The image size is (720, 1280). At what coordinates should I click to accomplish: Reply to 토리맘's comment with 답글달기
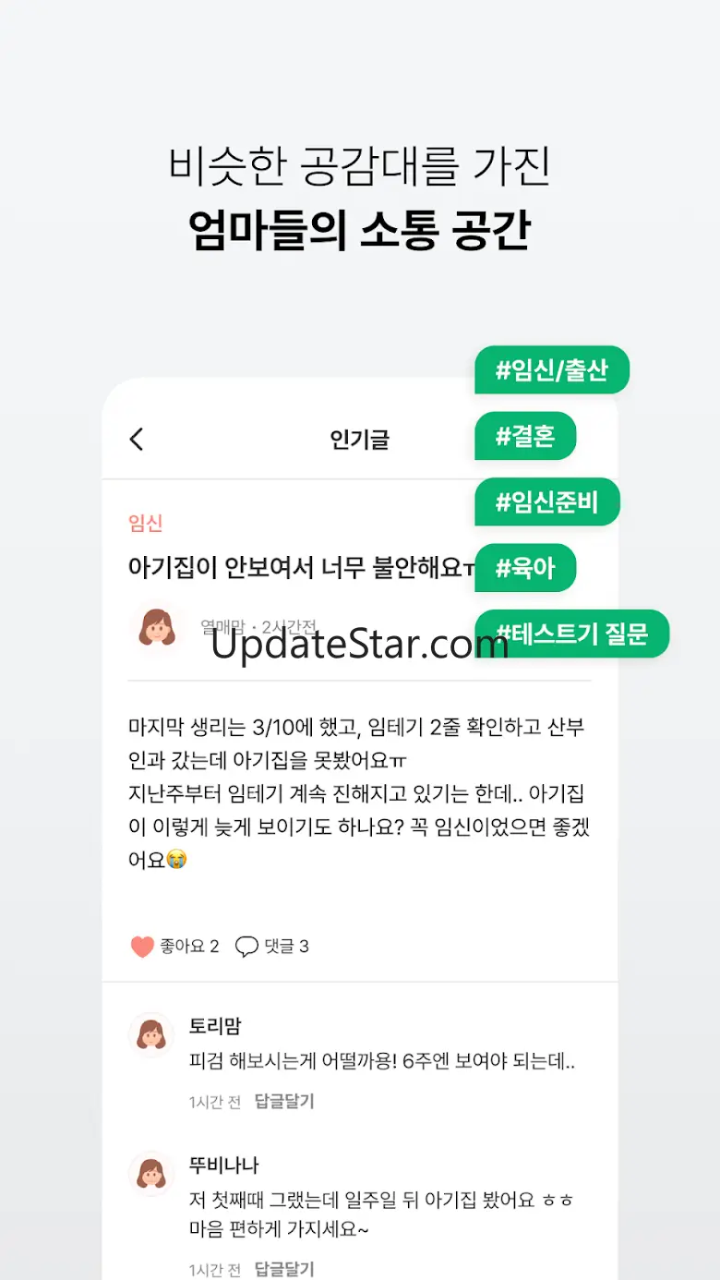[284, 1101]
